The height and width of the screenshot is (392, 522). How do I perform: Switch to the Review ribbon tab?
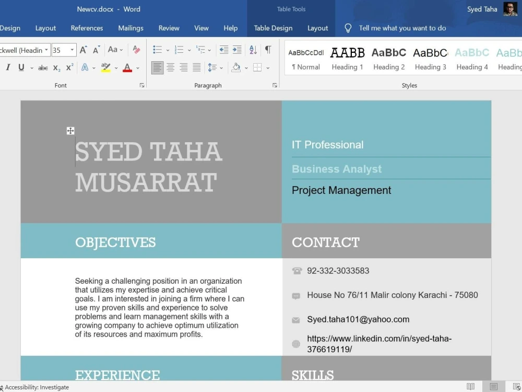point(169,28)
